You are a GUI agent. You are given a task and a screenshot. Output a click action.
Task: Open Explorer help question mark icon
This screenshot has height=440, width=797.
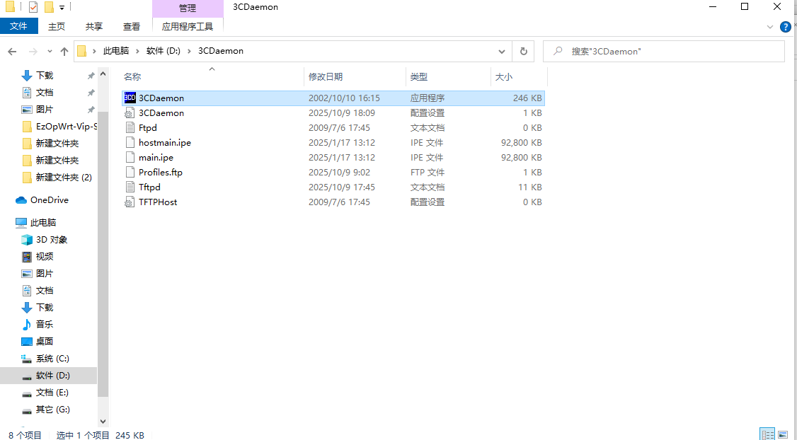[785, 27]
